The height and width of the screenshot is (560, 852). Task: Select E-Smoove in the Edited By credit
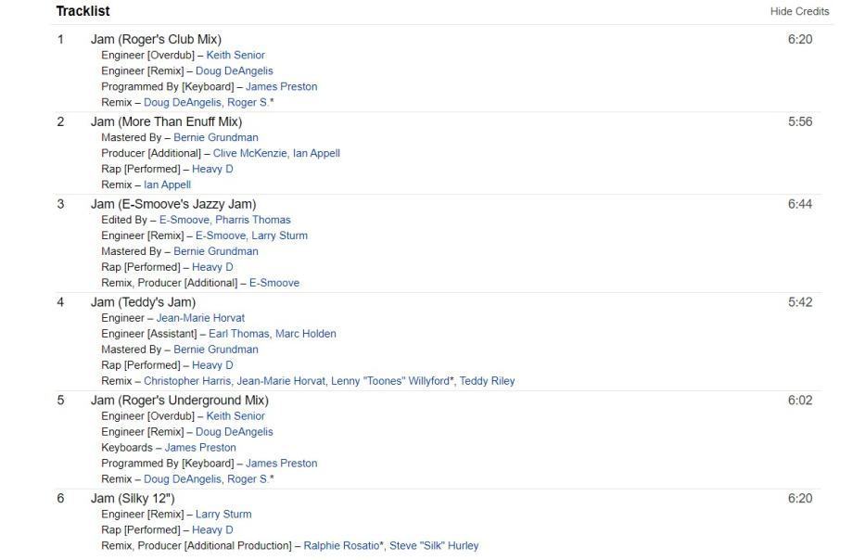(184, 220)
